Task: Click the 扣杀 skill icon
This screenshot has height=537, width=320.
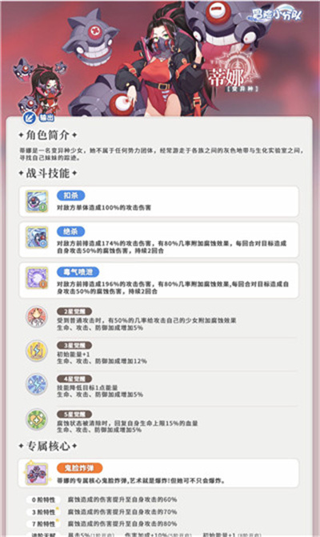Action: (x=37, y=202)
